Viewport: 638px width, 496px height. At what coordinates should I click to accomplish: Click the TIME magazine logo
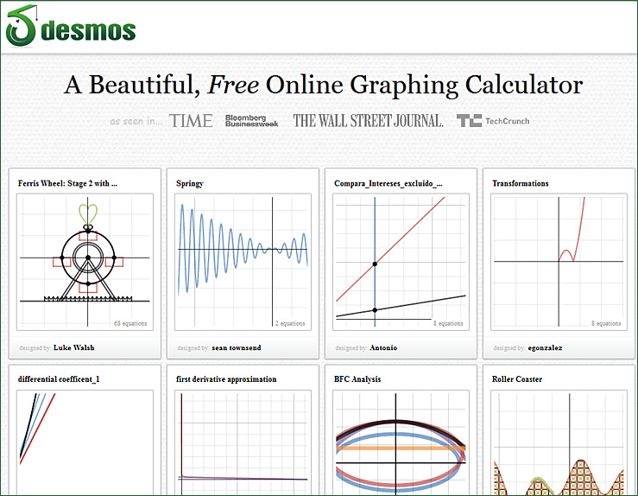coord(191,121)
